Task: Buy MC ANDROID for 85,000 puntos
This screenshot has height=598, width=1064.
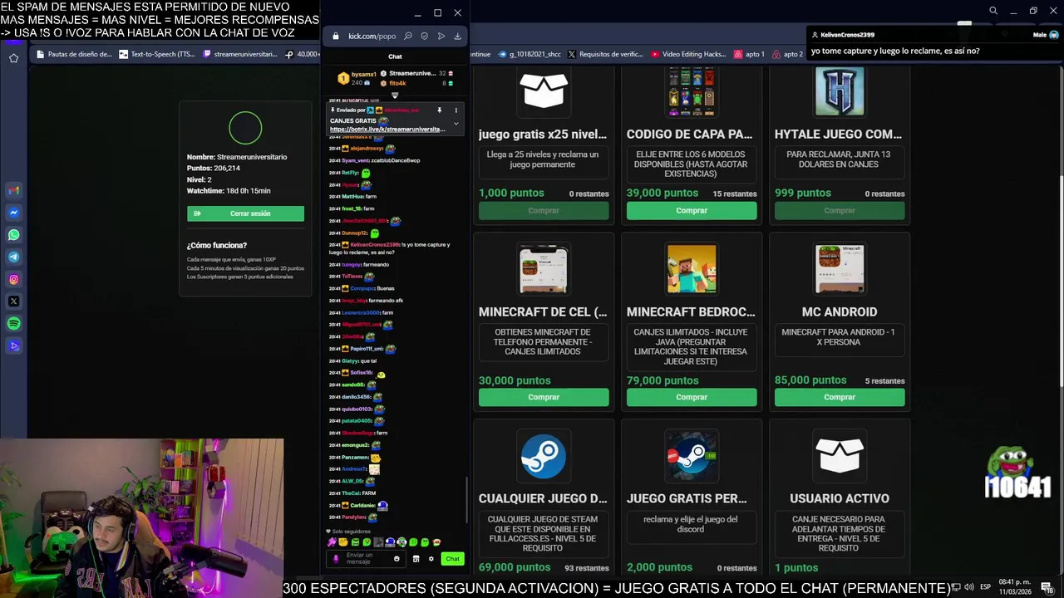Action: click(840, 397)
